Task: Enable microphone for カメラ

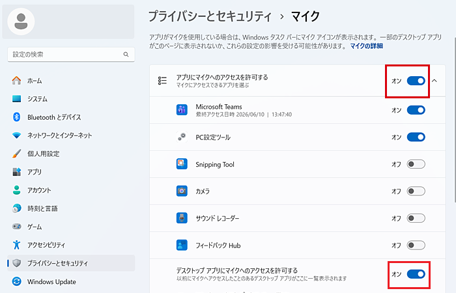Action: coord(416,191)
